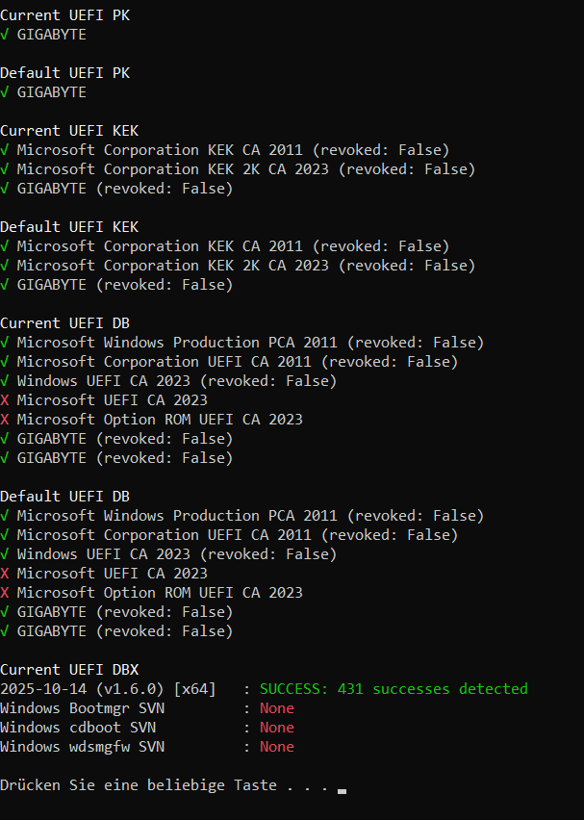584x820 pixels.
Task: Click red X beside Microsoft UEFI CA 2023 in Current DB
Action: [x=5, y=400]
